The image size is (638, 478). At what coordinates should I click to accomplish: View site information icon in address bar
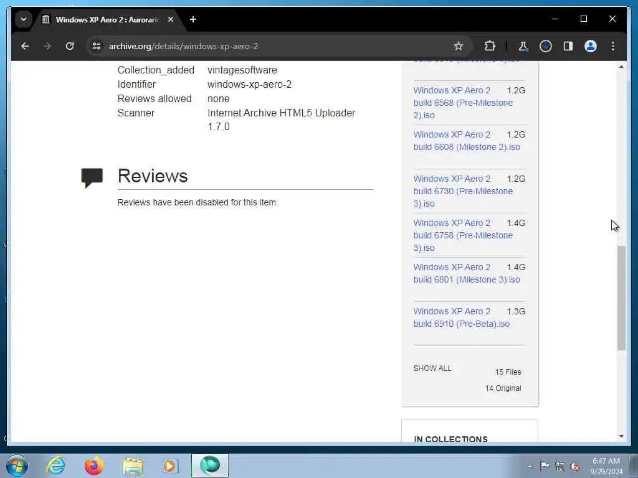[97, 46]
